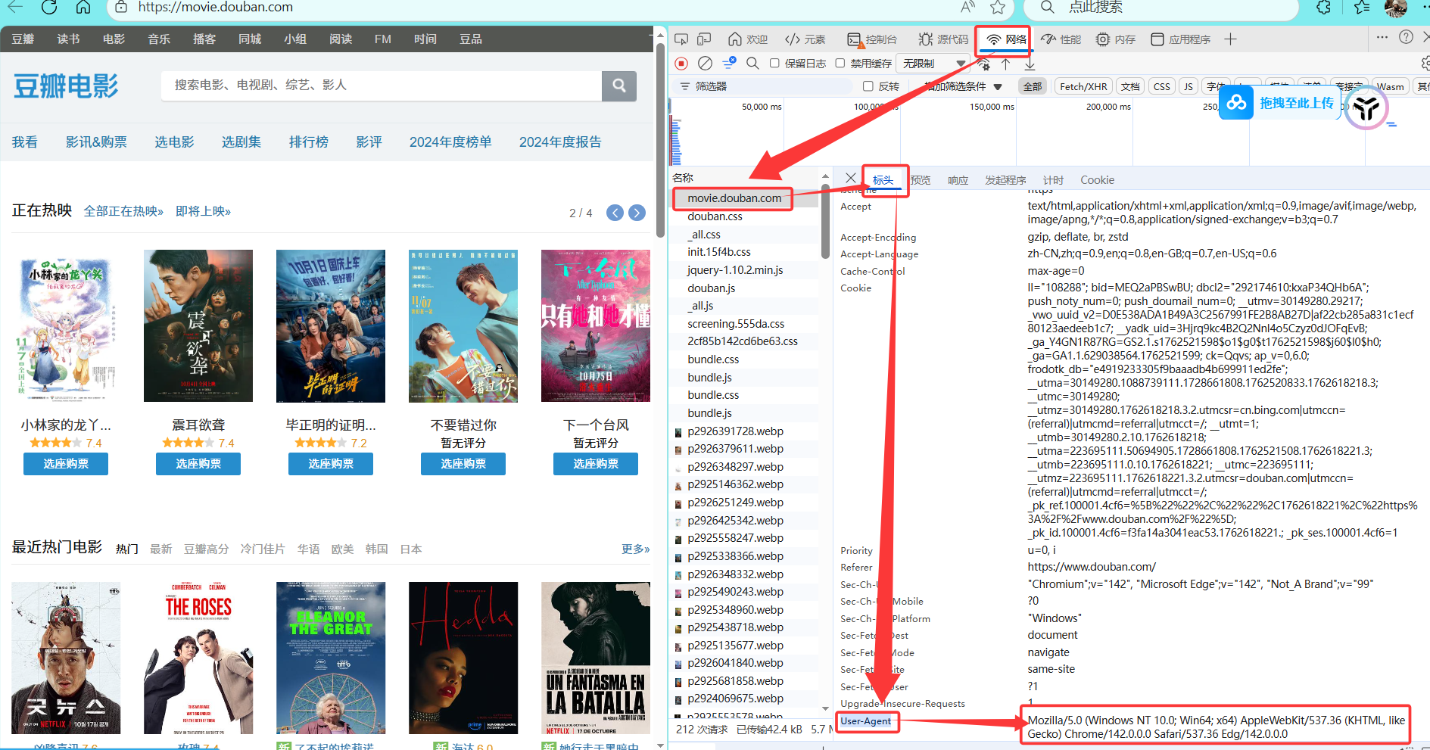The height and width of the screenshot is (750, 1430).
Task: Click the 全部正在热映» link
Action: [x=123, y=212]
